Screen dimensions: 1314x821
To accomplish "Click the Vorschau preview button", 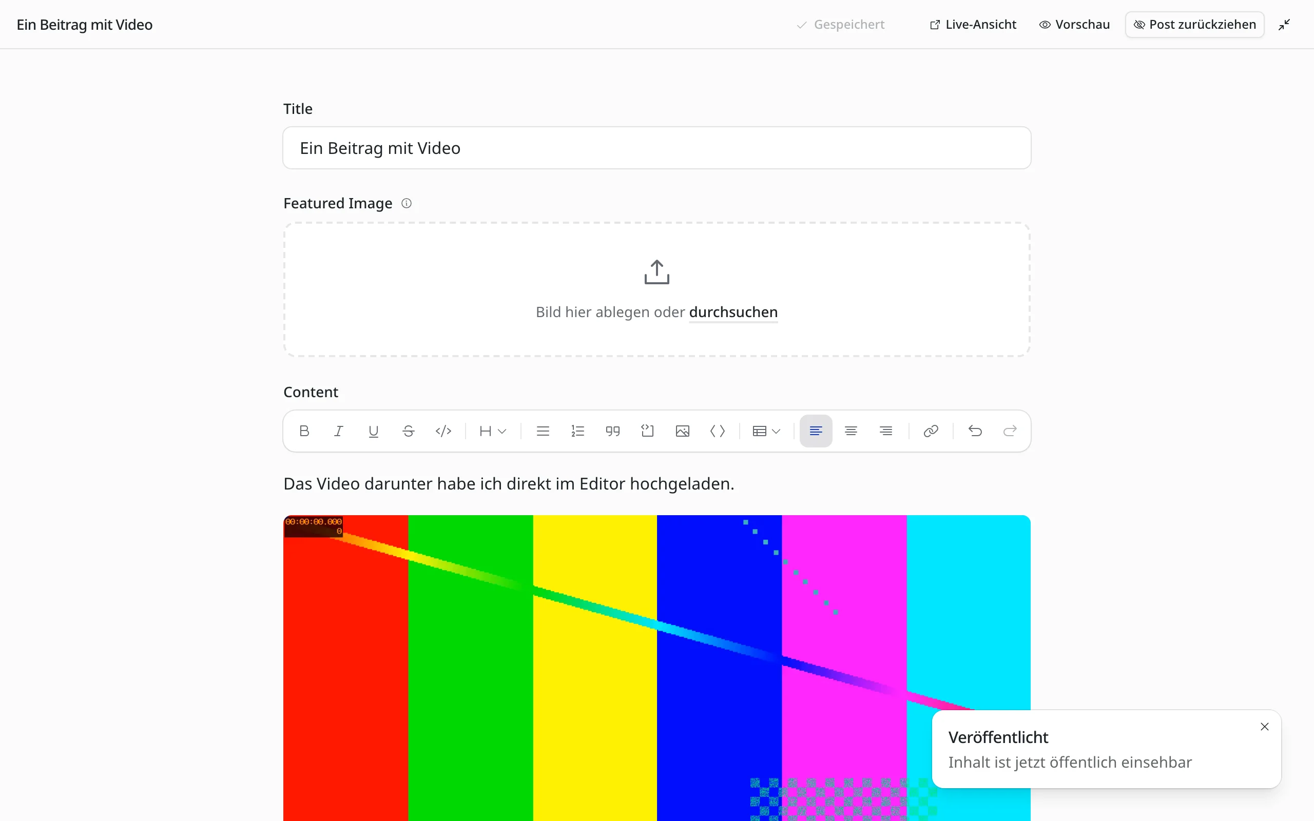I will coord(1074,25).
